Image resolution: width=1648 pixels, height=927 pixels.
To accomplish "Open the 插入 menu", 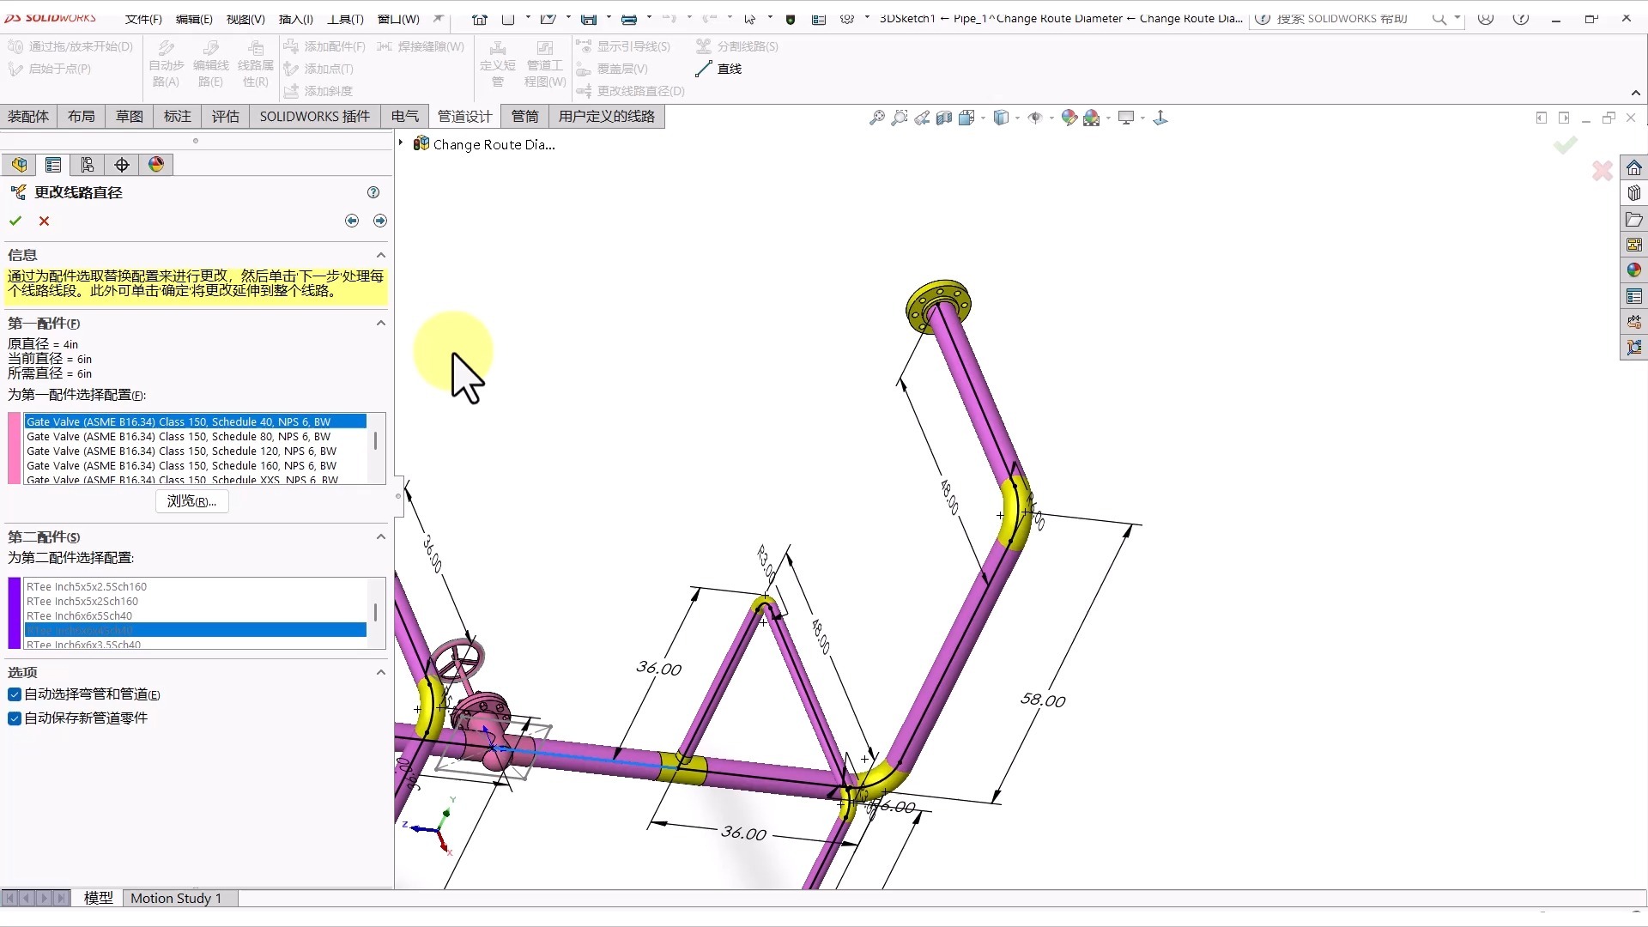I will 295,19.
